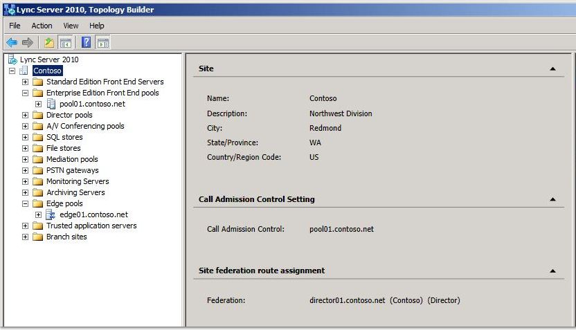Viewport: 576px width, 330px height.
Task: Expand the SQL stores node
Action: (x=25, y=137)
